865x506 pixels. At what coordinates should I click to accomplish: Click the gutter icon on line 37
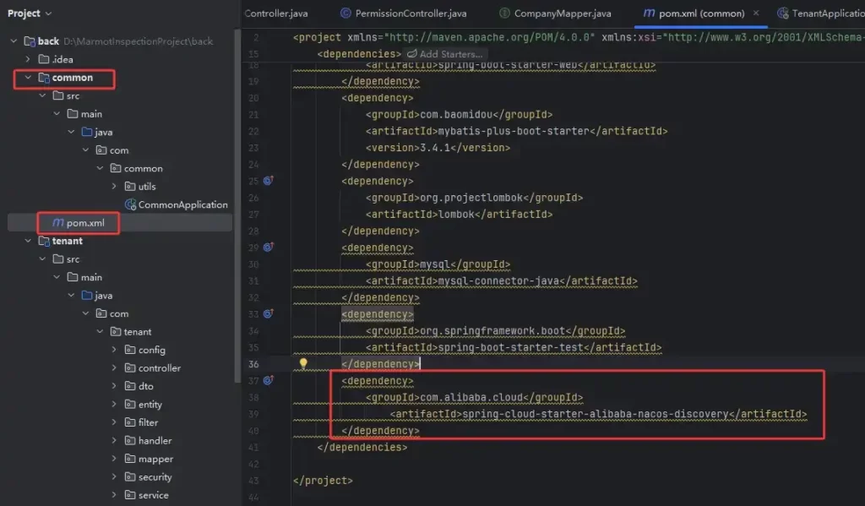pos(268,381)
